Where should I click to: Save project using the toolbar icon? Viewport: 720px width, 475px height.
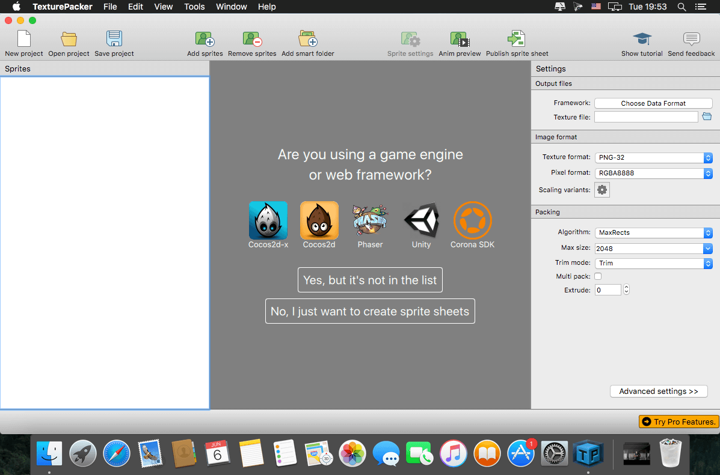pos(114,39)
